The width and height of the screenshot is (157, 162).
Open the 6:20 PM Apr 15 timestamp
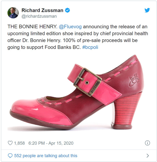coord(51,143)
